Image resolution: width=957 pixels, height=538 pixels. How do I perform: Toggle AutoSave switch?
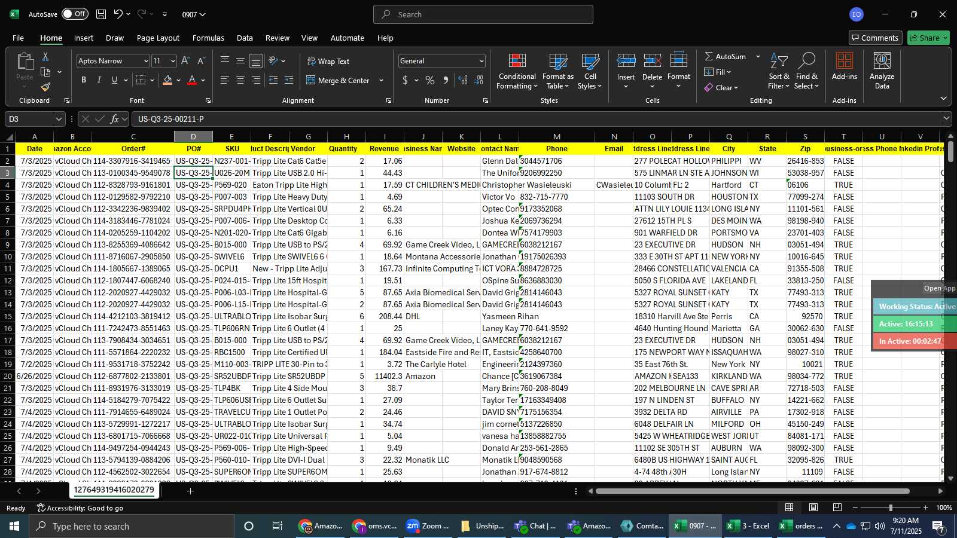coord(75,14)
